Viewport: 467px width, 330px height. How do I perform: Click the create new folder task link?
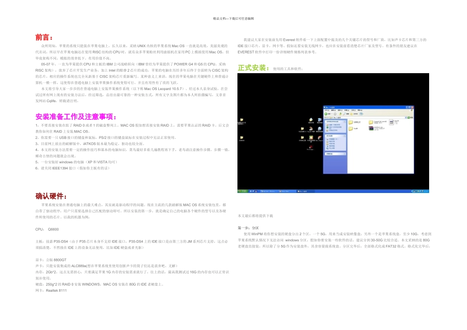(333, 125)
